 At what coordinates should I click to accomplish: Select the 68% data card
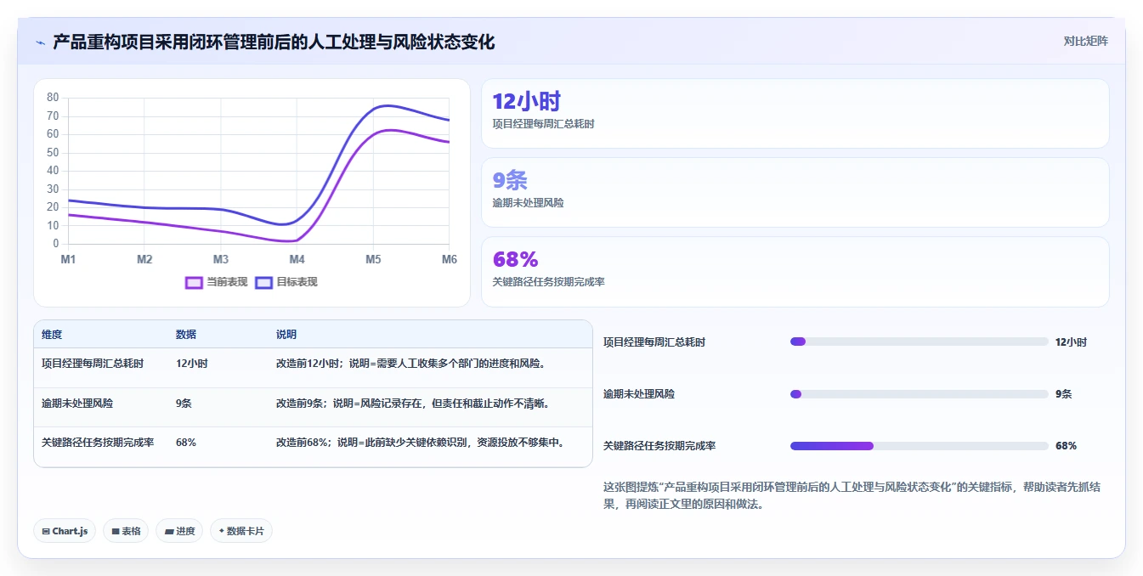pyautogui.click(x=795, y=272)
